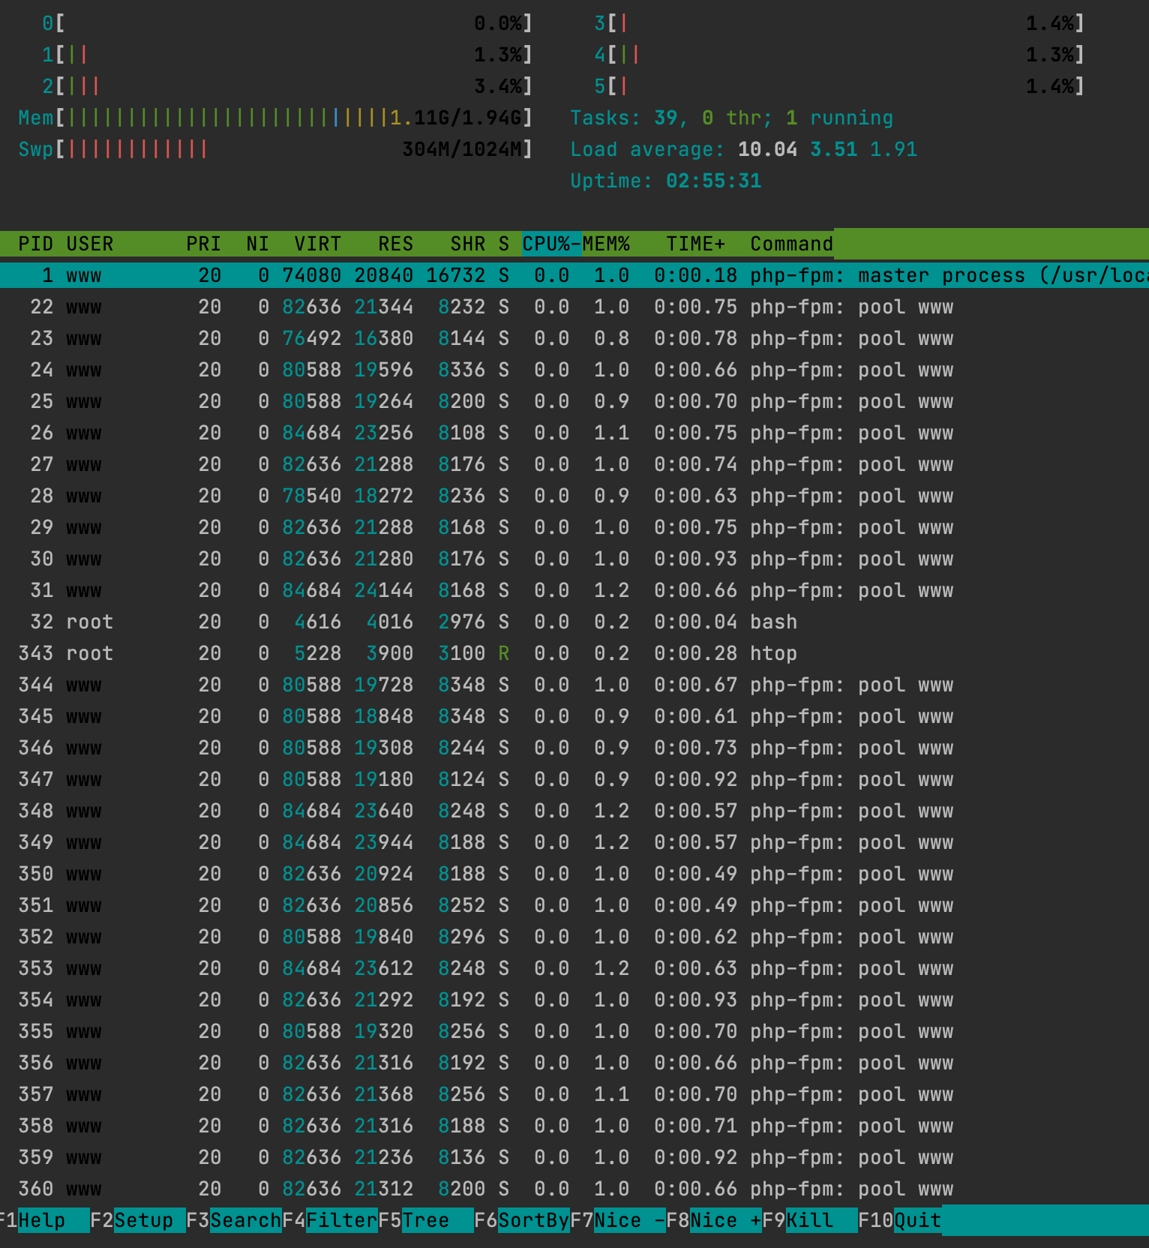Click the F3 Search button
This screenshot has width=1149, height=1248.
coord(234,1220)
